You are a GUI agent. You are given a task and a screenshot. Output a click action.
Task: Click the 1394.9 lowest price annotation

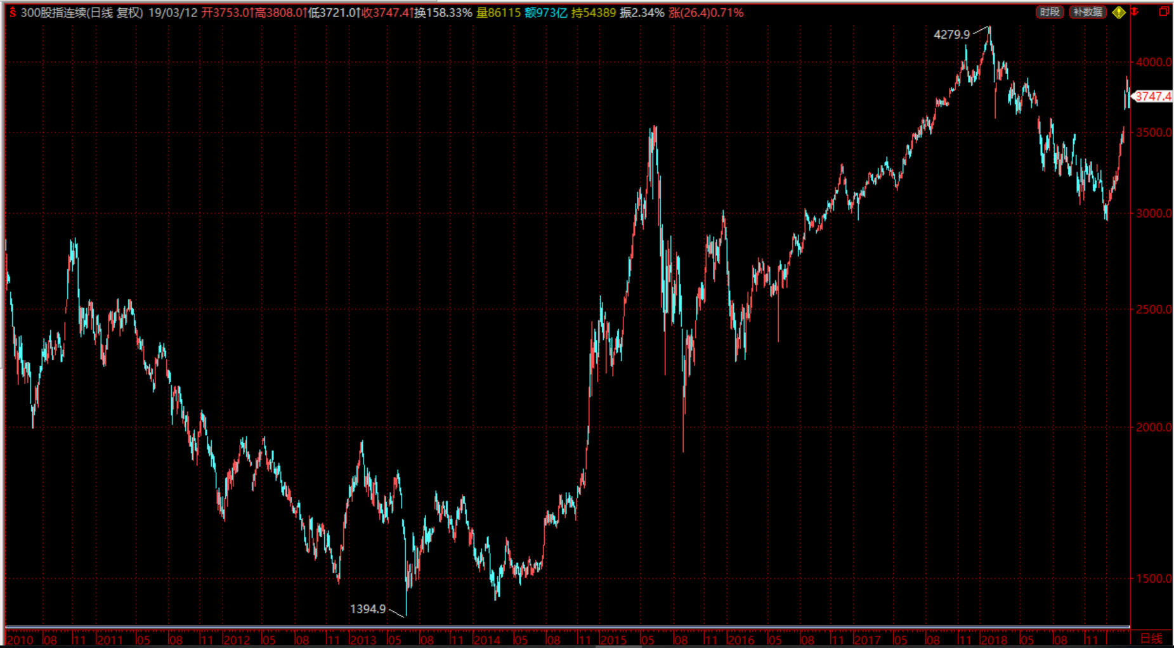coord(368,609)
